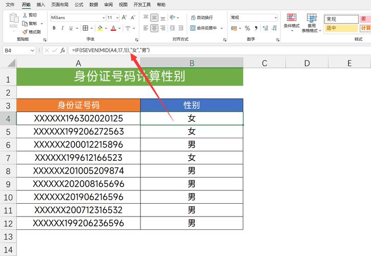The image size is (371, 256).
Task: Toggle bold formatting
Action: click(x=54, y=28)
